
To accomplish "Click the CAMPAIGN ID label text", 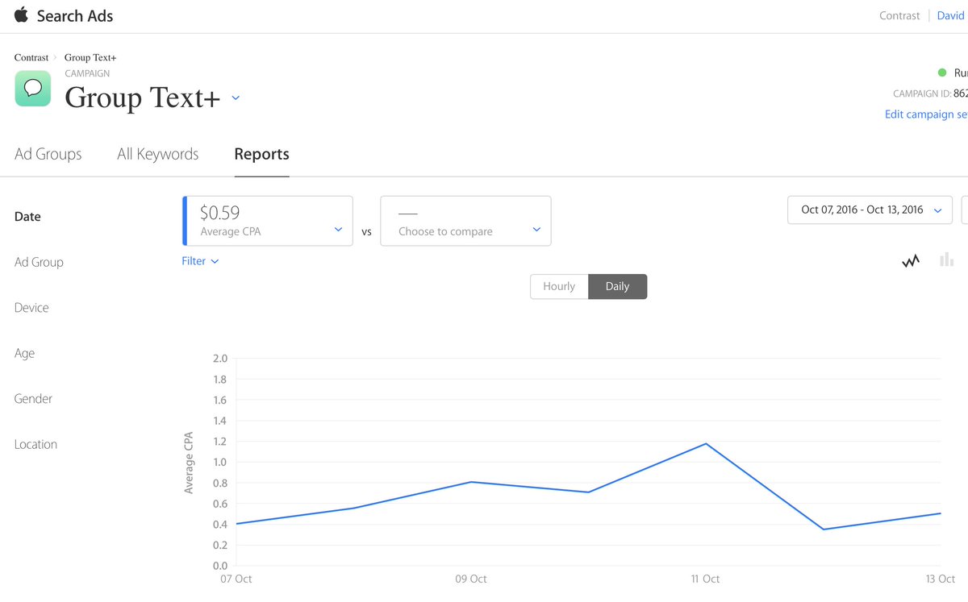I will (922, 93).
